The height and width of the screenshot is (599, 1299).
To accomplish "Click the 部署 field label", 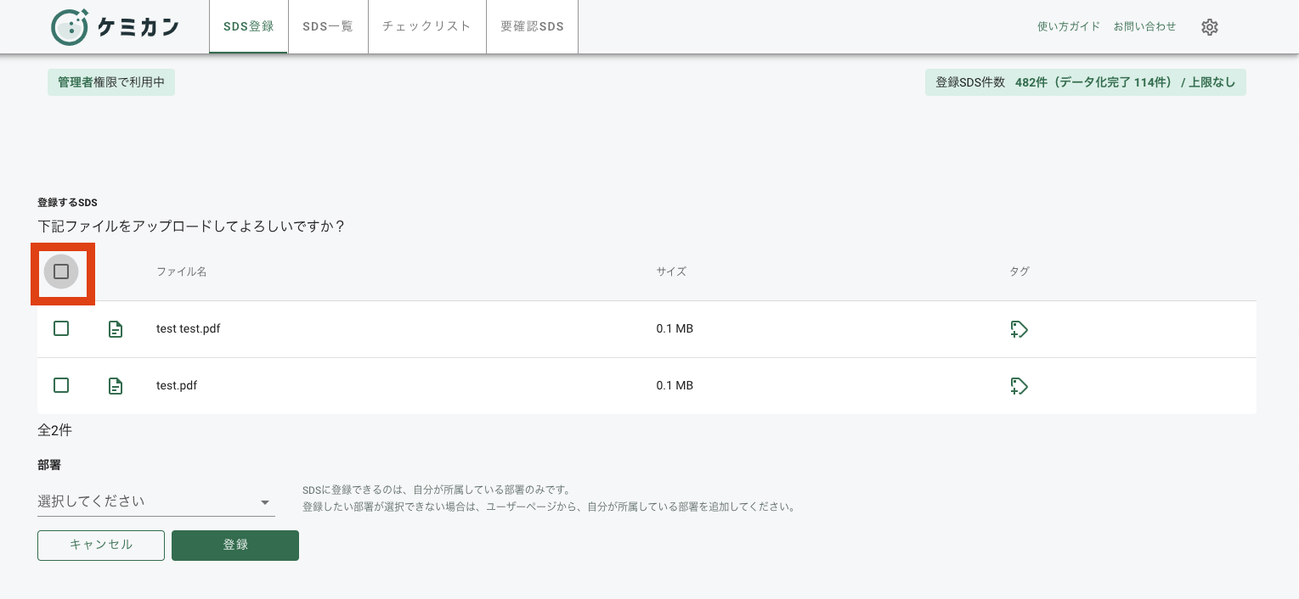I will click(x=49, y=466).
